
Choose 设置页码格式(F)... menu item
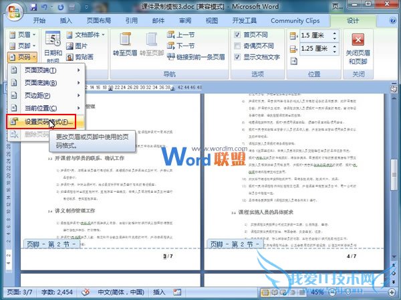[x=45, y=122]
